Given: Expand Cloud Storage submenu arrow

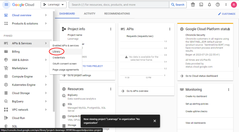Looking at the screenshot, I should coord(46,93).
